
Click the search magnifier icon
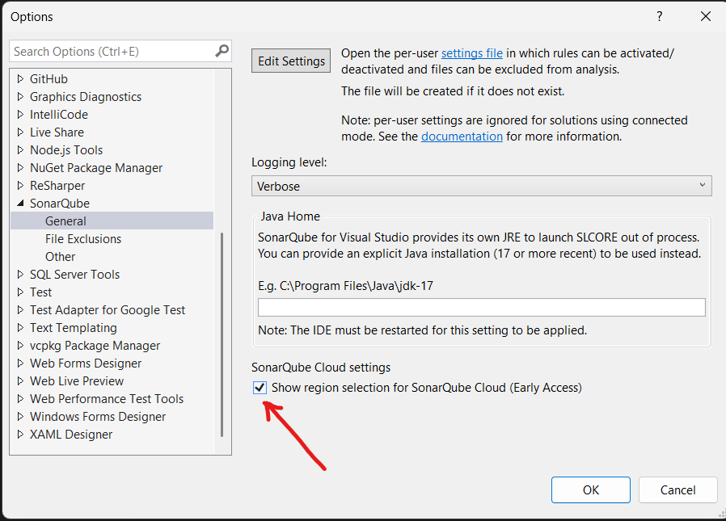pyautogui.click(x=222, y=51)
